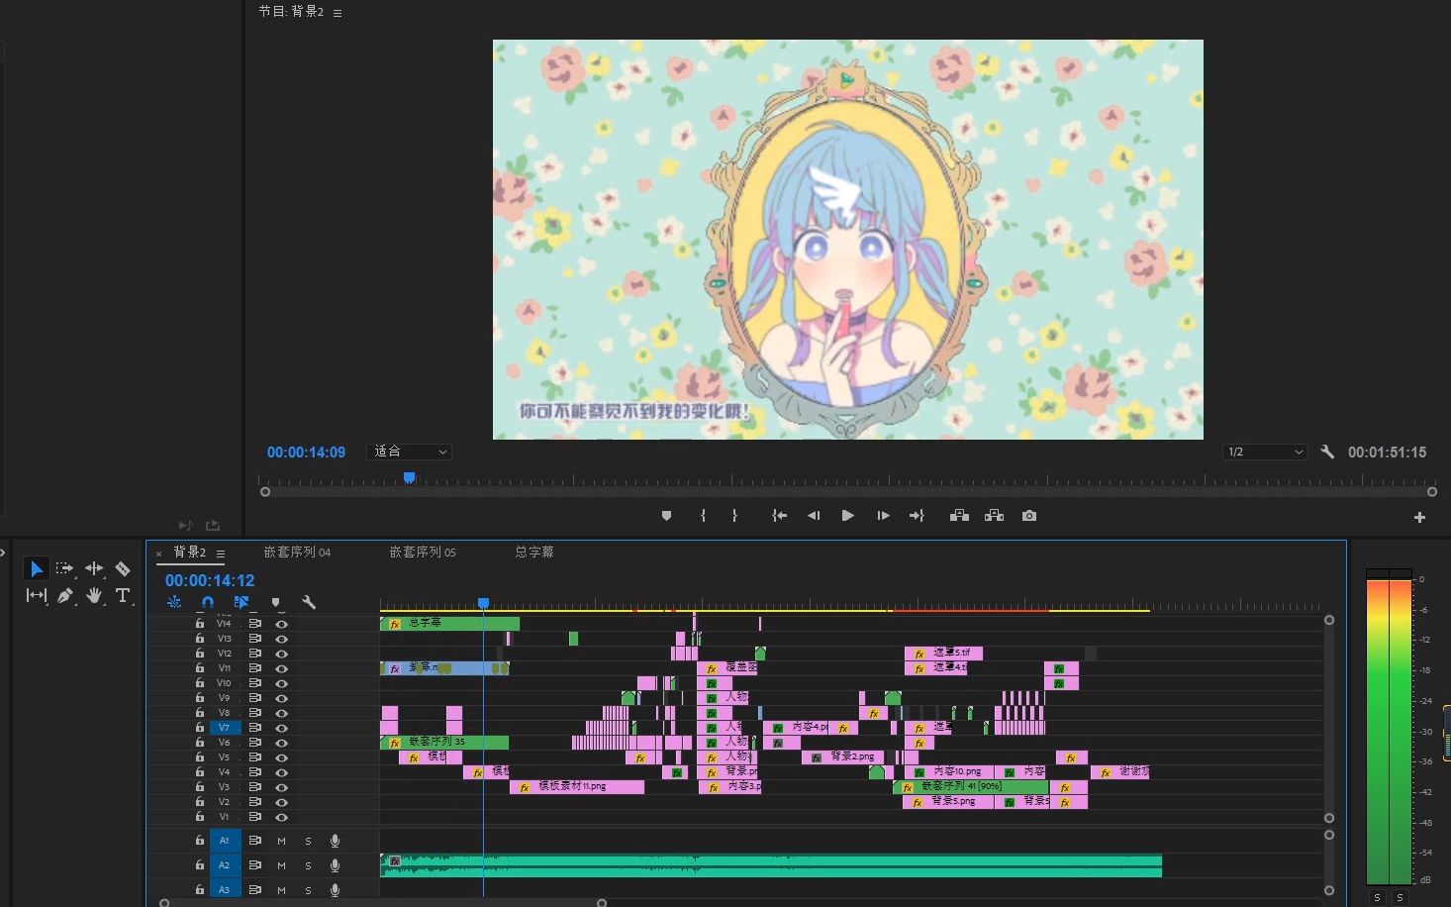
Task: Open playback resolution dropdown showing 1/2
Action: coord(1266,452)
